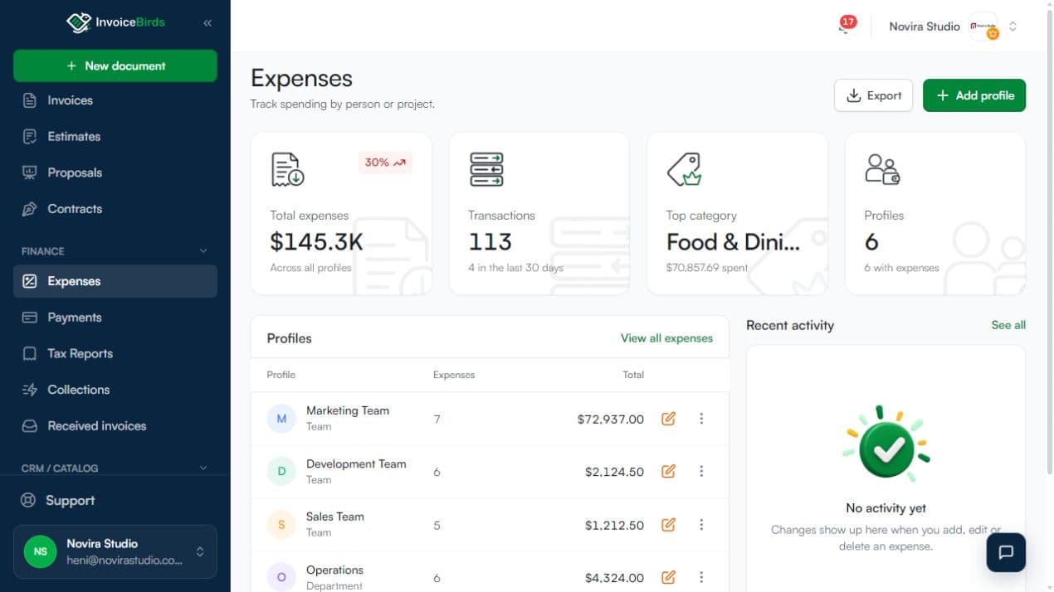Click See all in Recent activity

(x=1008, y=325)
